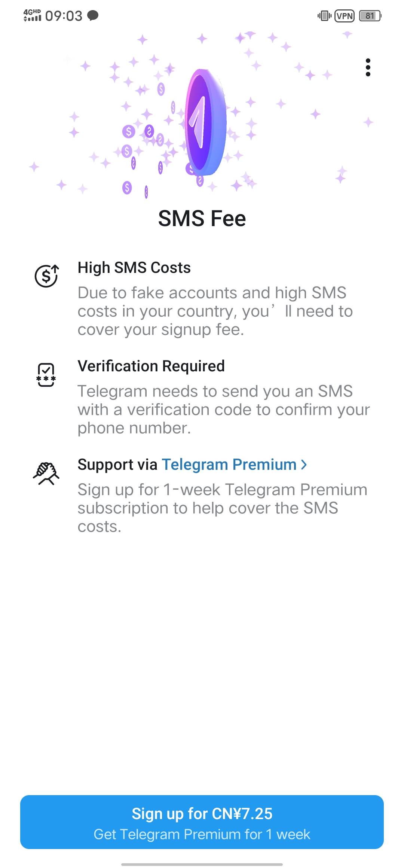Tap the VPN status indicator
This screenshot has width=404, height=867.
click(x=344, y=16)
